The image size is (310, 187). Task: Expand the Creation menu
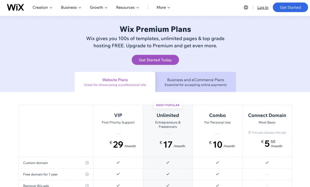coord(42,8)
